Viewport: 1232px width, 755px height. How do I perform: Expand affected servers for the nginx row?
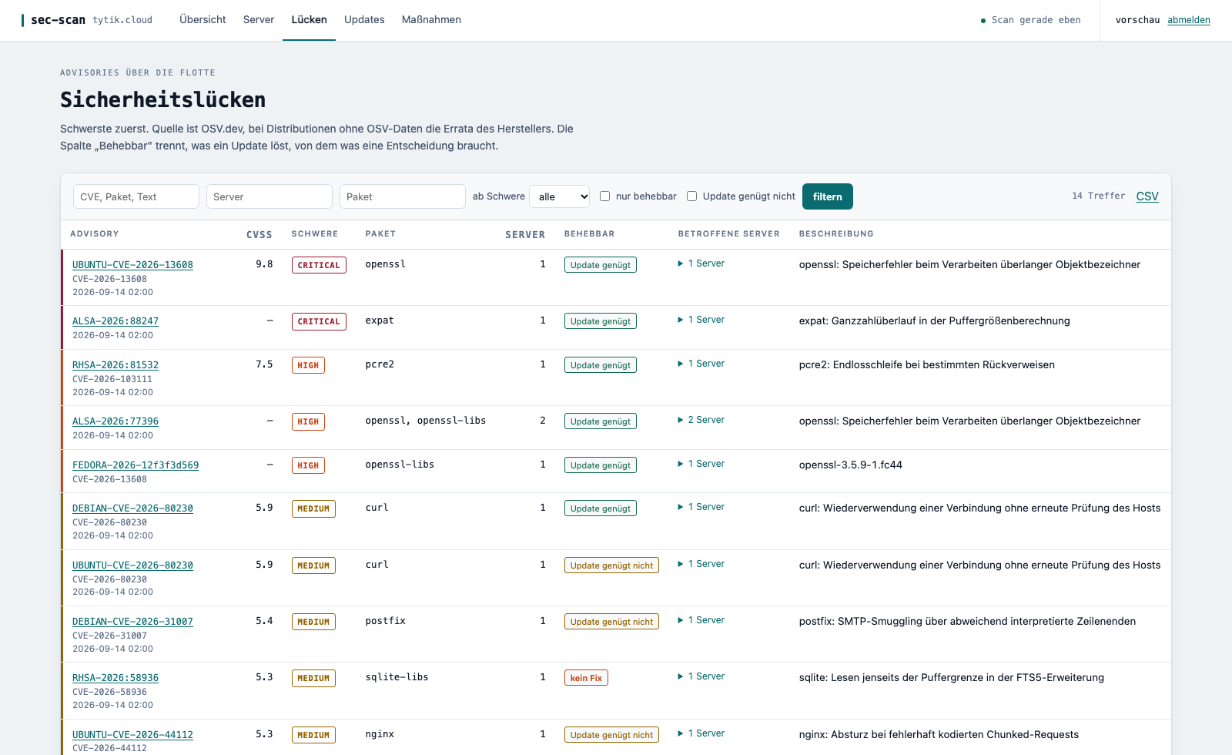point(701,733)
